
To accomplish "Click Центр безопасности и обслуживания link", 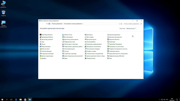I will click(119, 54).
